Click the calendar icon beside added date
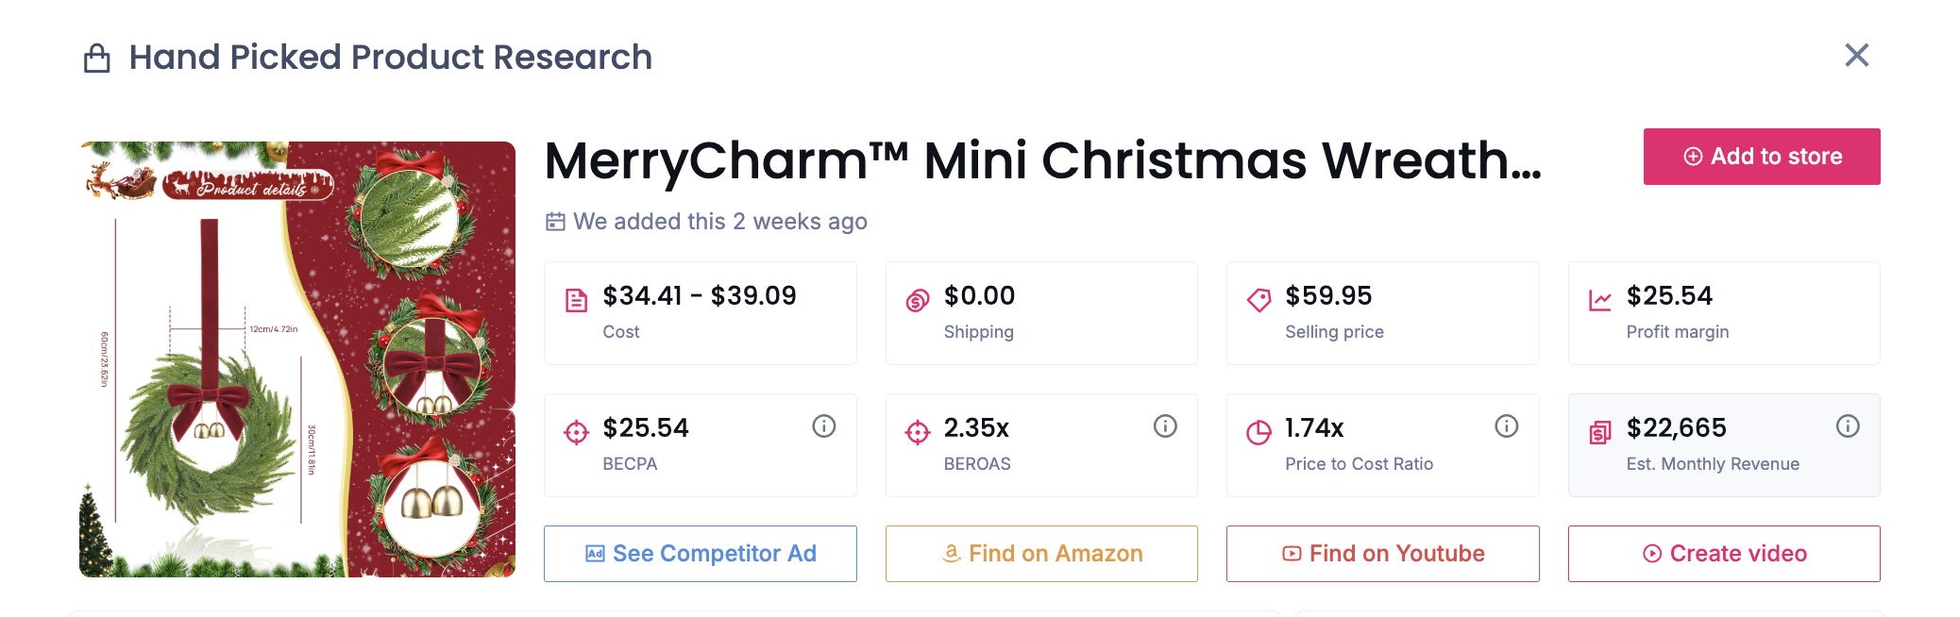This screenshot has width=1960, height=617. coord(555,222)
